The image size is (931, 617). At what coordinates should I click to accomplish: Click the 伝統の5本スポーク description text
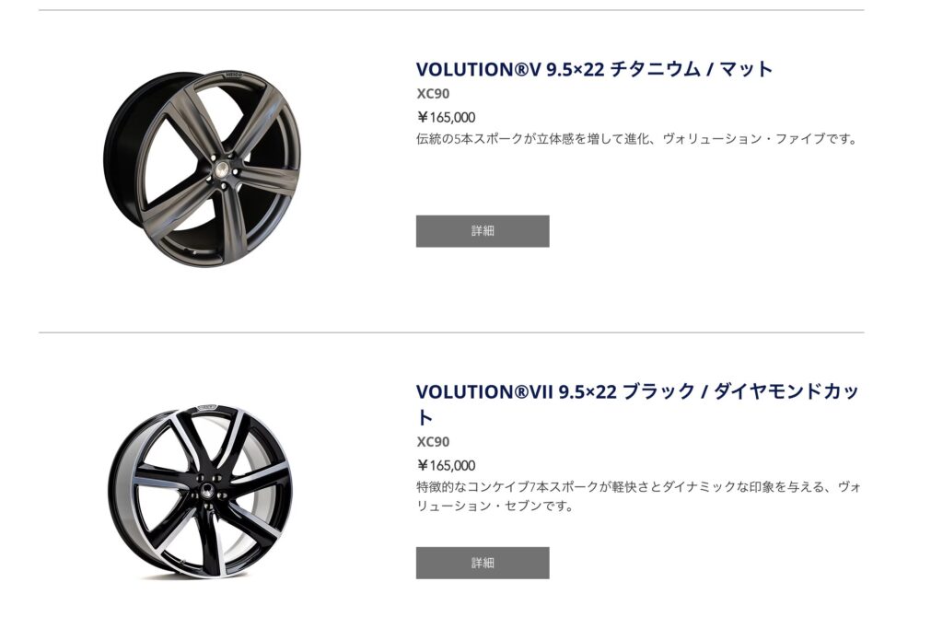click(636, 139)
